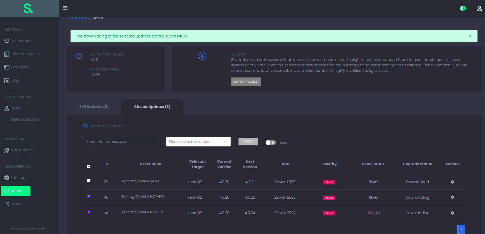Open Jobs in the sidebar
The image size is (485, 234).
click(x=15, y=80)
